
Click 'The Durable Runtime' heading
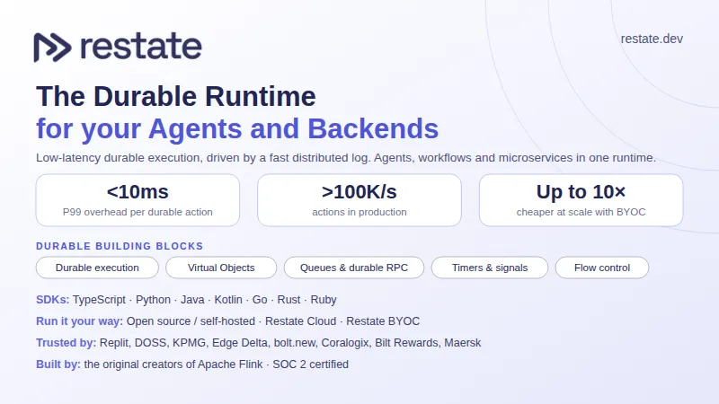(x=176, y=96)
